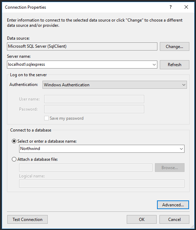Refresh the server name list
Image resolution: width=196 pixels, height=230 pixels.
click(x=174, y=65)
